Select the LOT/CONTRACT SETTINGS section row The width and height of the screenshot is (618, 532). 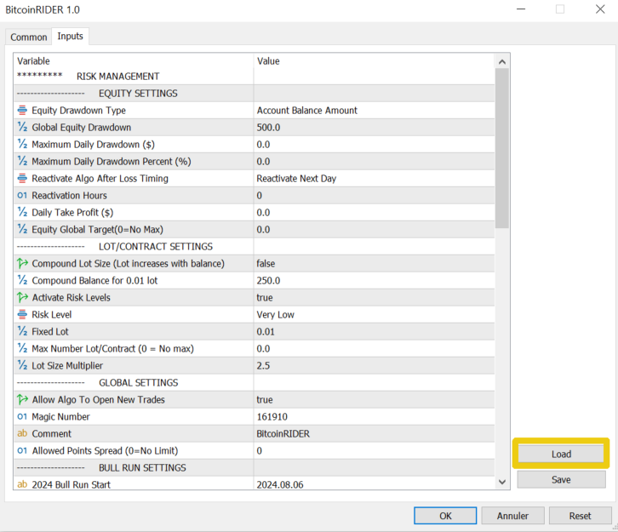click(254, 246)
